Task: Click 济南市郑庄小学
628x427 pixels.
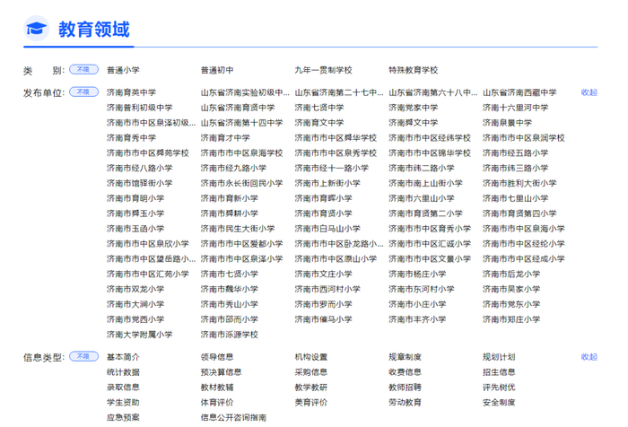Action: [x=511, y=319]
